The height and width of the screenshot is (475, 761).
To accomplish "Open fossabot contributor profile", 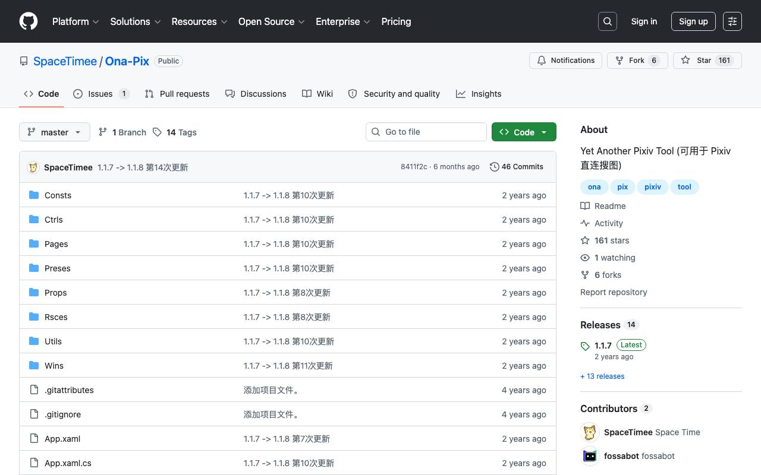I will click(x=621, y=456).
